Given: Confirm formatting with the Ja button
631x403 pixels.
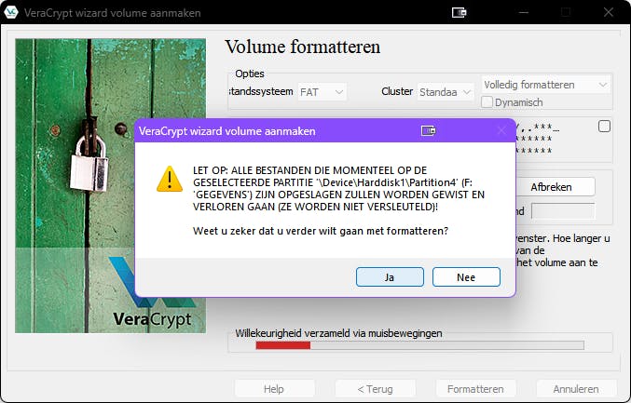Looking at the screenshot, I should tap(390, 277).
